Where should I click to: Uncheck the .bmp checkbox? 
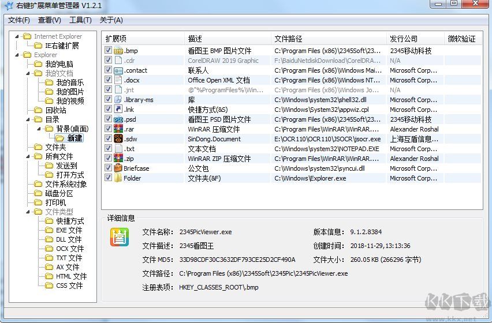pos(108,50)
